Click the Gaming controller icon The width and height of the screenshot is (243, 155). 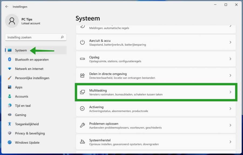(10, 115)
